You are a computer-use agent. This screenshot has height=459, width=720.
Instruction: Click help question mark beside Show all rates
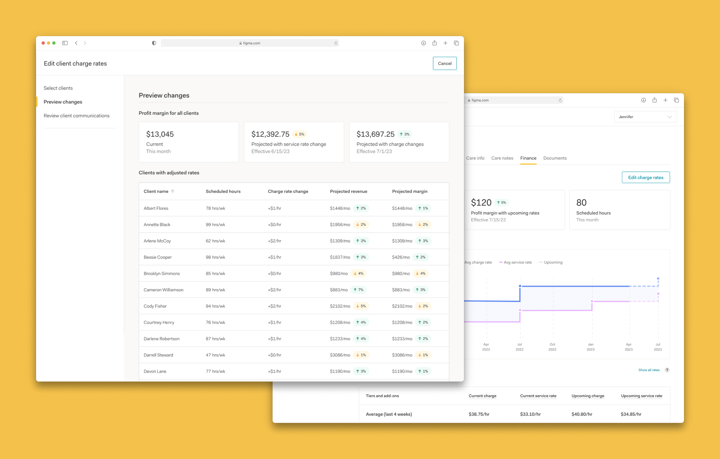(x=667, y=370)
